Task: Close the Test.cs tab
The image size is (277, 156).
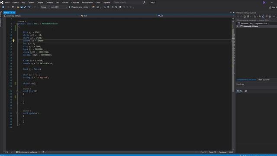Action: coord(14,13)
